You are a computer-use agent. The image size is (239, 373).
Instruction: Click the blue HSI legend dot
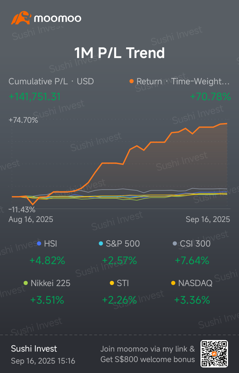39,244
